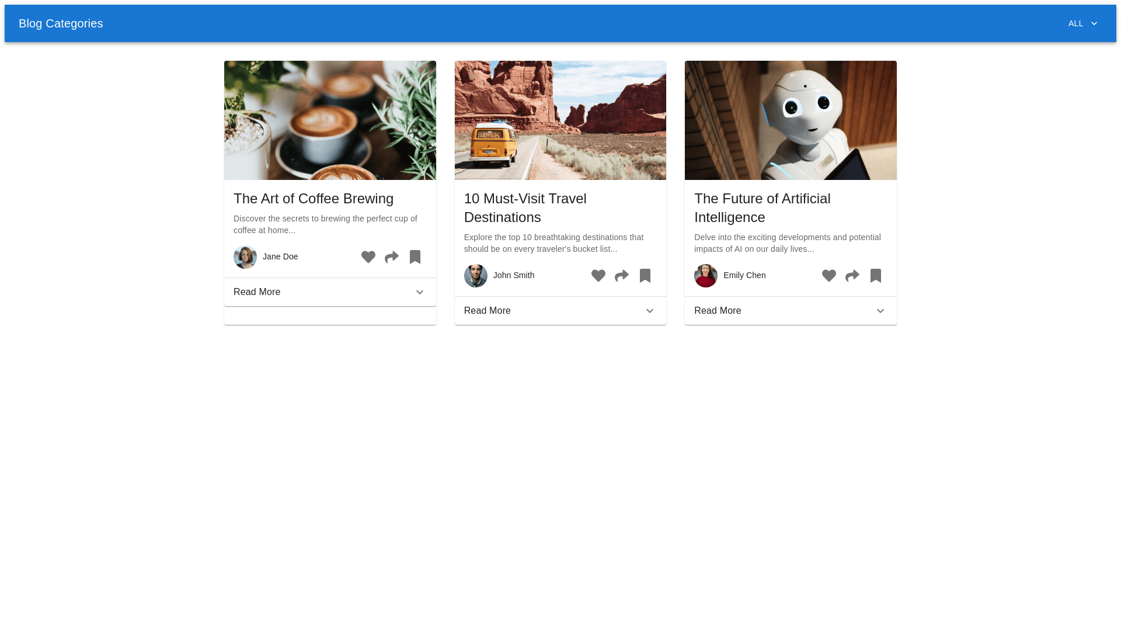This screenshot has width=1121, height=631.
Task: Open the coffee cups thumbnail image
Action: pos(330,120)
